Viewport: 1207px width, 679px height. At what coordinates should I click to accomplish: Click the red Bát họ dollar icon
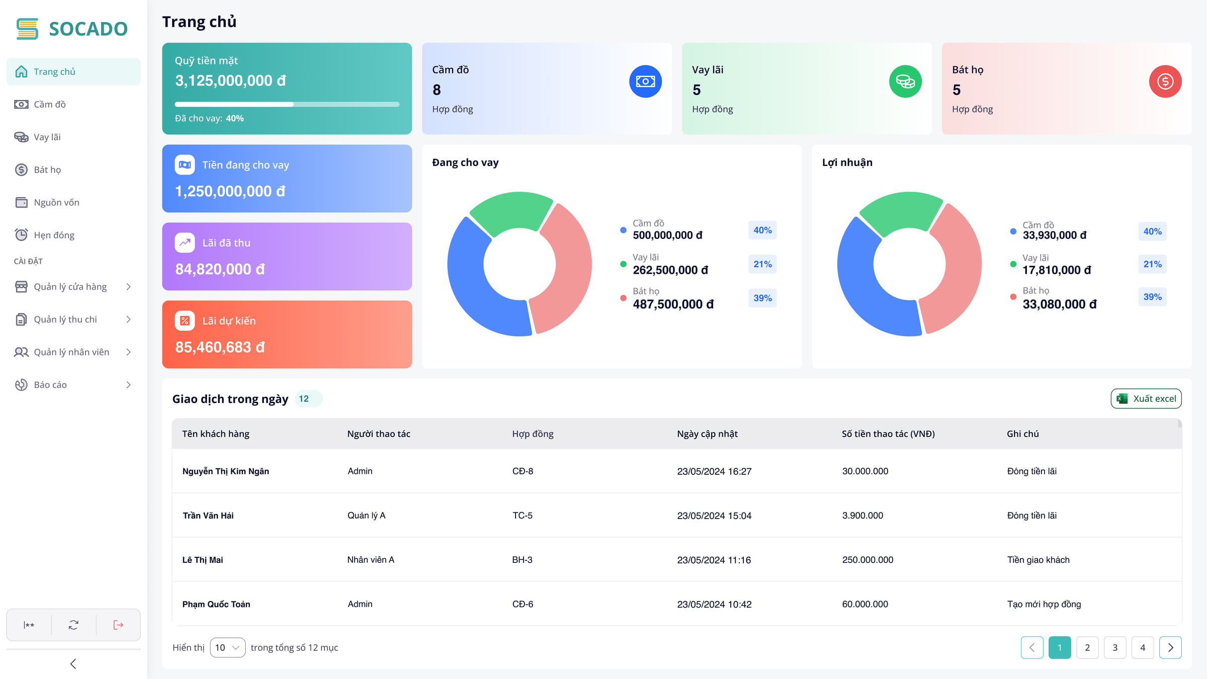[1165, 81]
